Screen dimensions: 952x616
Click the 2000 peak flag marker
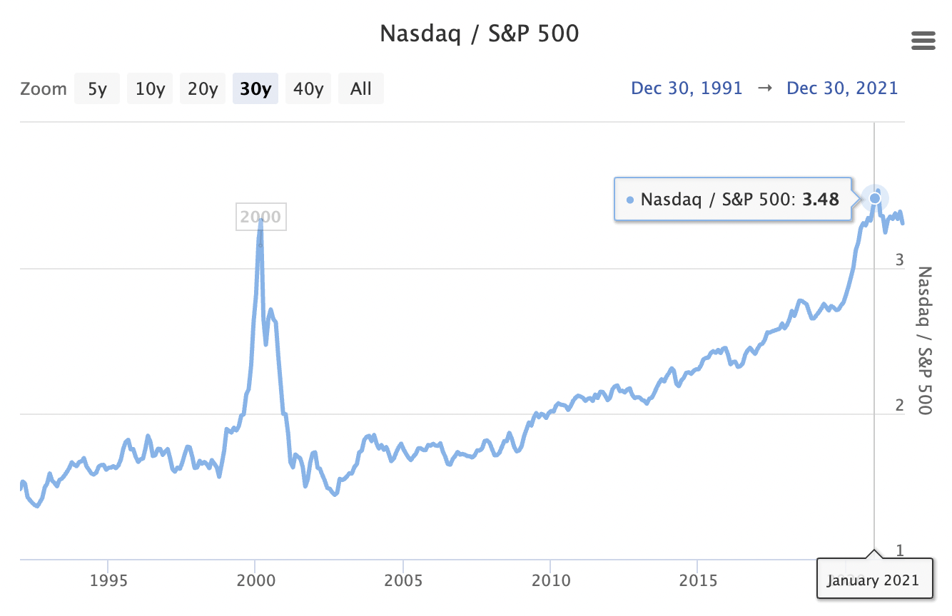[x=260, y=217]
